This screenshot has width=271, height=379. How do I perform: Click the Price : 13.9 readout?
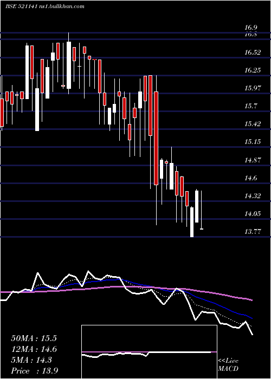[34, 371]
